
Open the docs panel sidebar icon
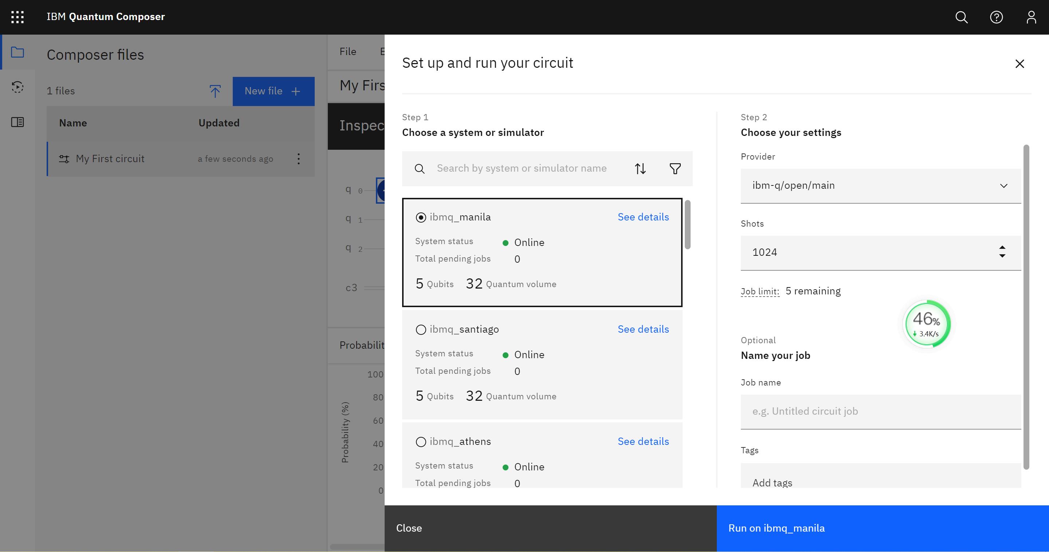coord(17,122)
